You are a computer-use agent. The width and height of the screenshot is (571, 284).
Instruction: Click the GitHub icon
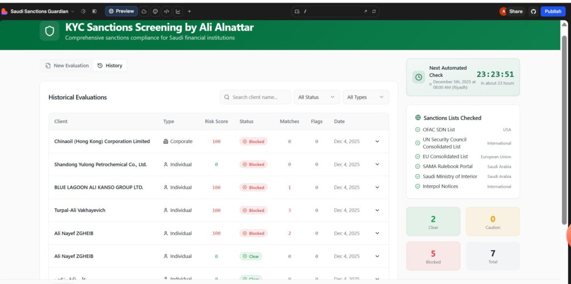pos(533,11)
